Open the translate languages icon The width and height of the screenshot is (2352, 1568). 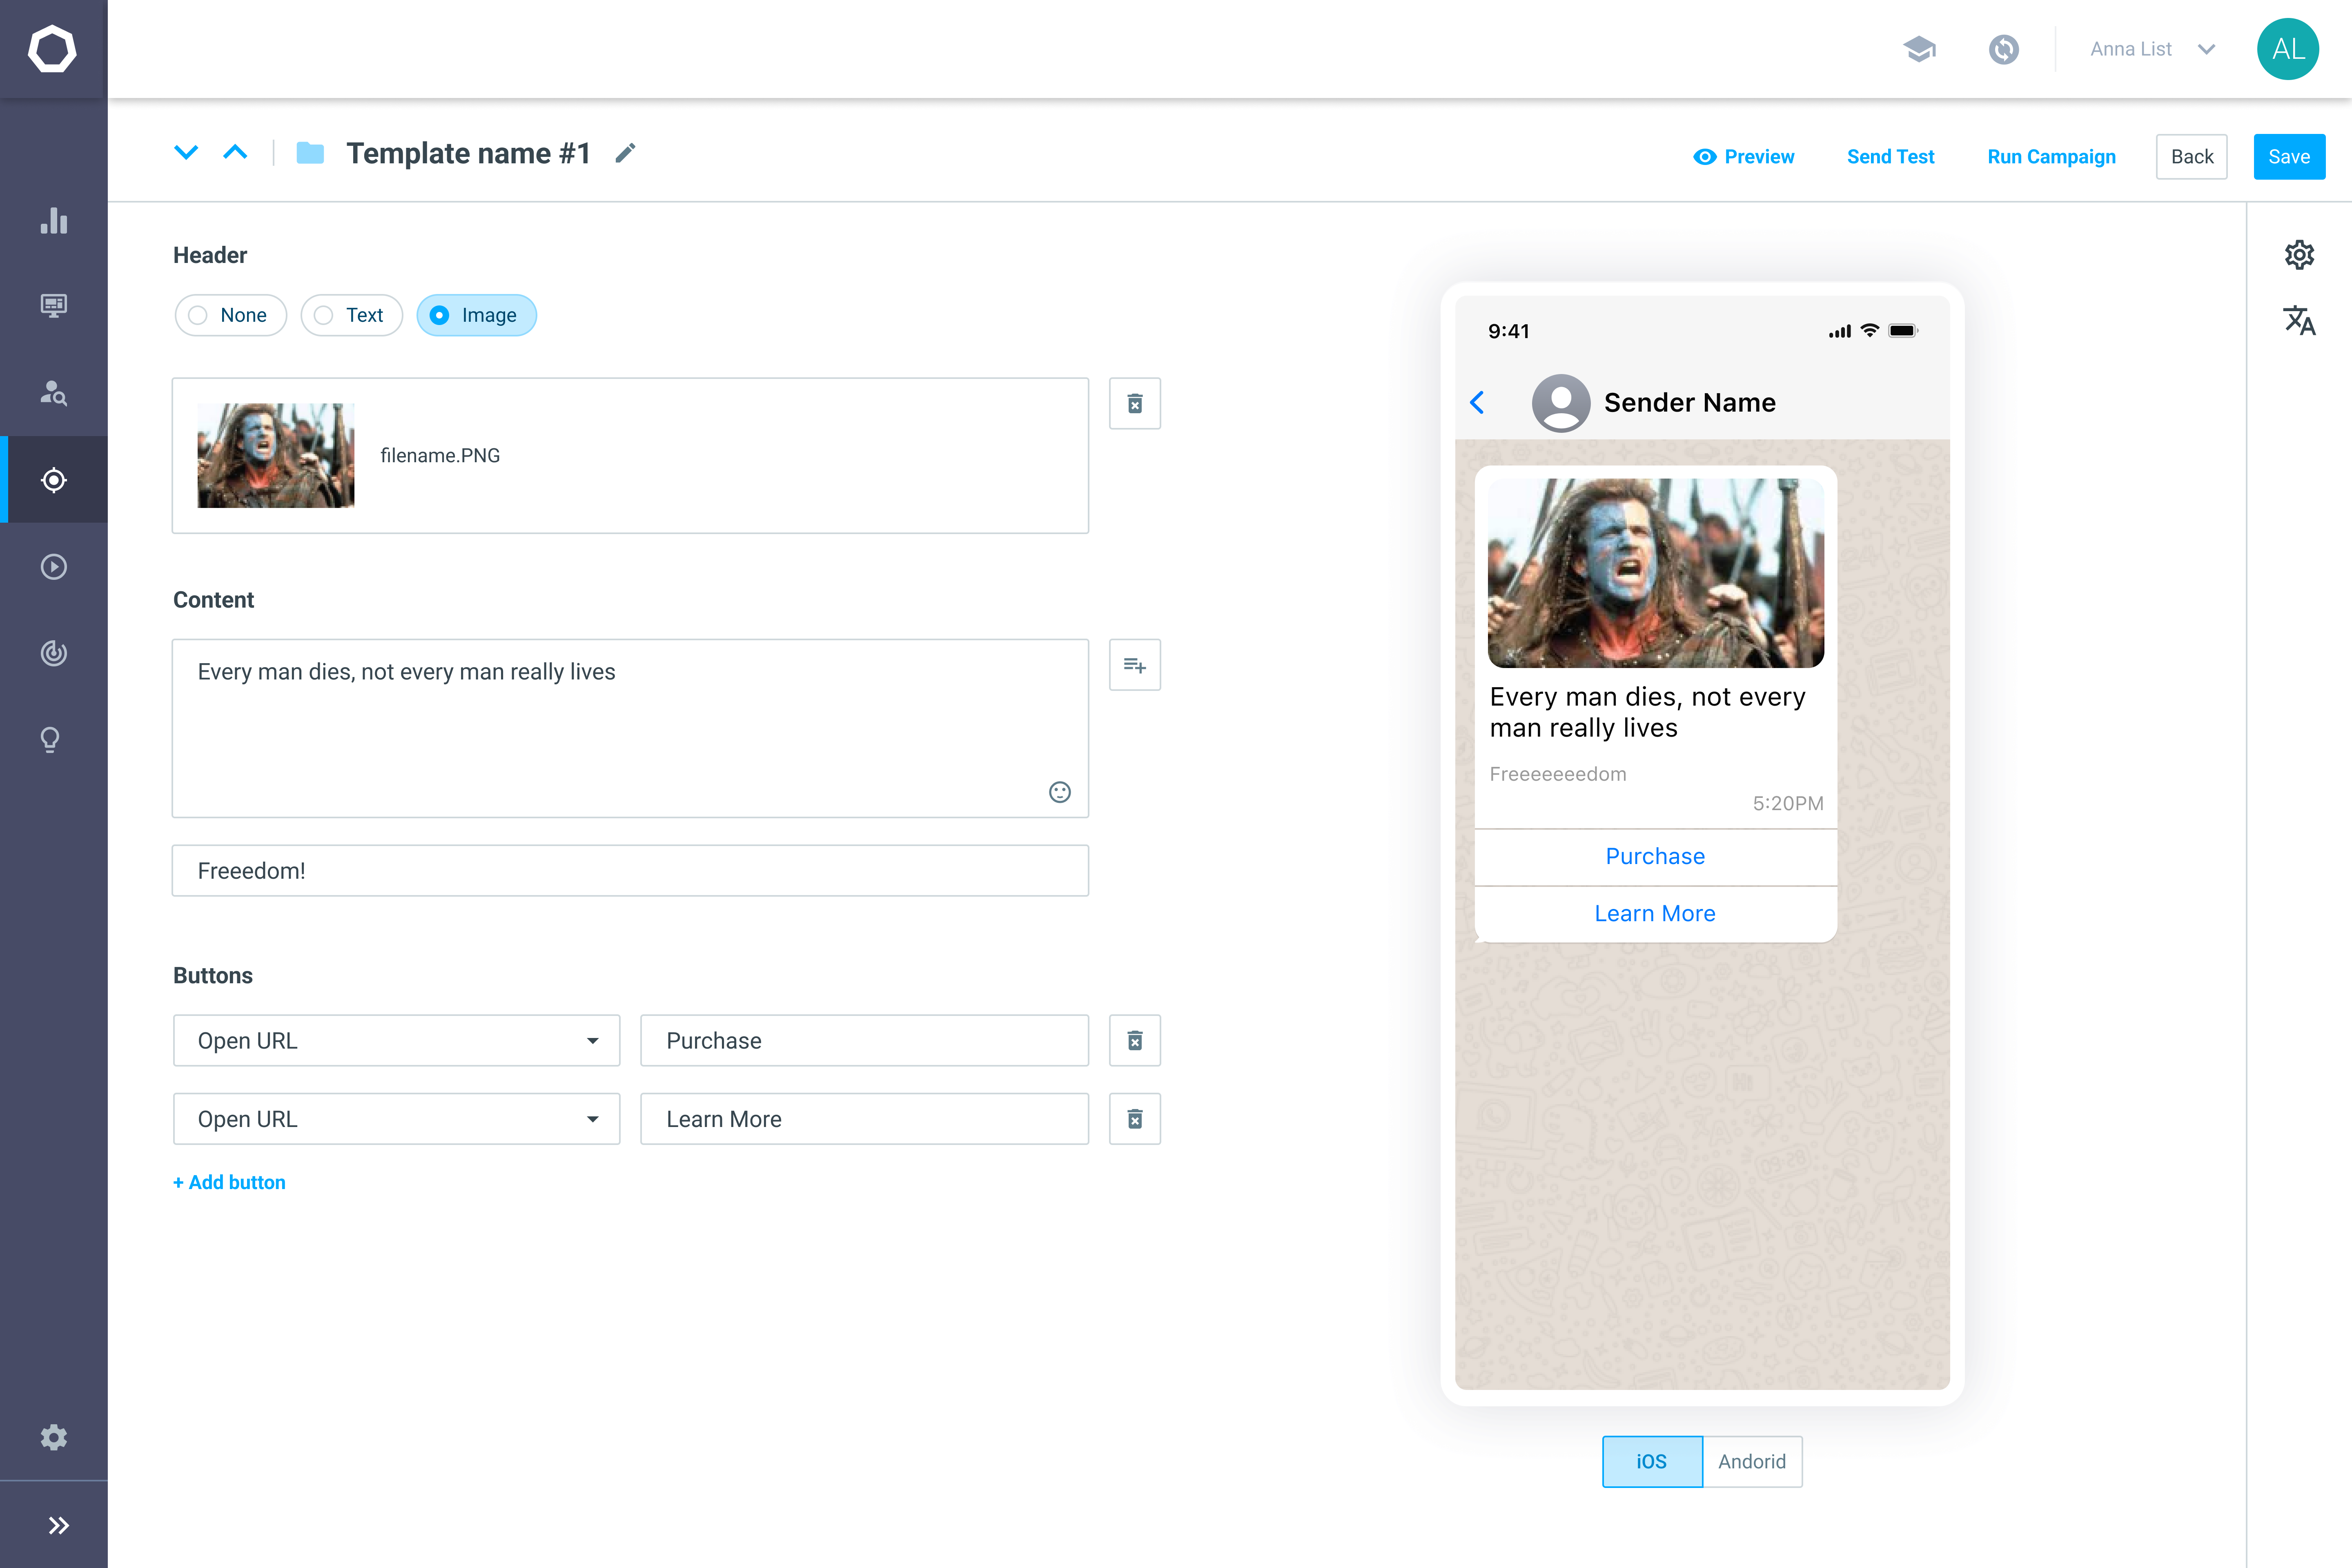tap(2299, 320)
